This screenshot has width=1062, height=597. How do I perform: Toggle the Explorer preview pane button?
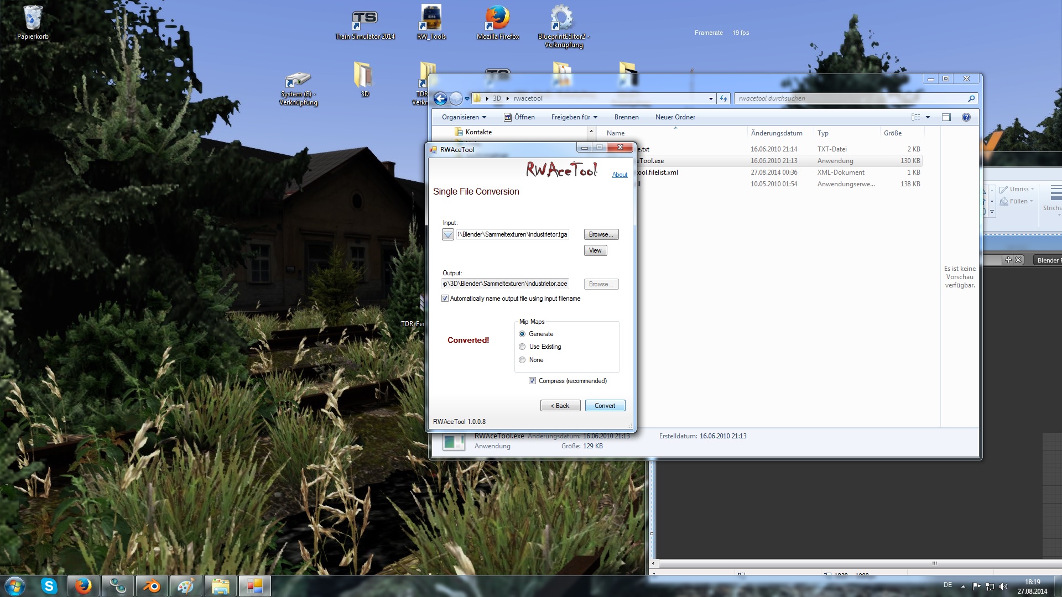pos(946,117)
